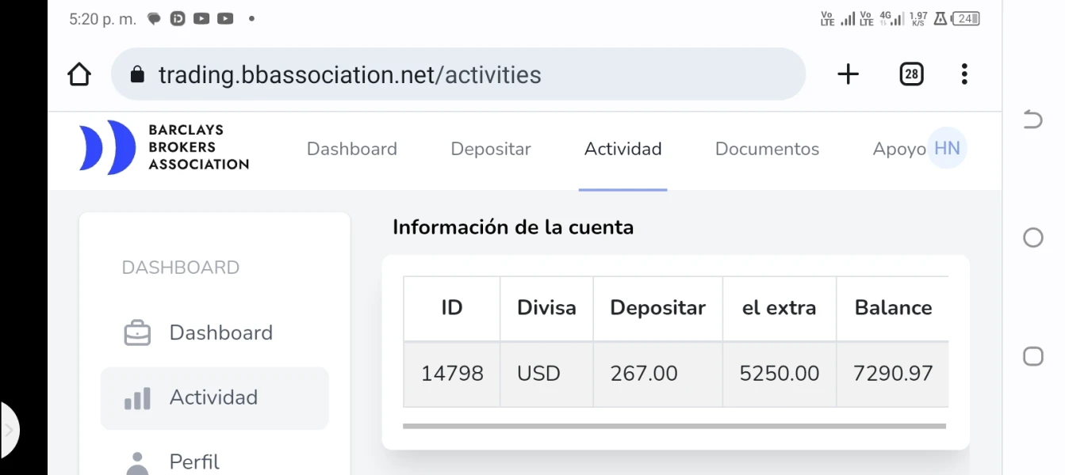The image size is (1065, 475).
Task: Tap the padlock site security icon
Action: click(137, 75)
